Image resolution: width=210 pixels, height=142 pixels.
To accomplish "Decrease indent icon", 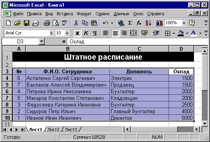I will (156, 33).
